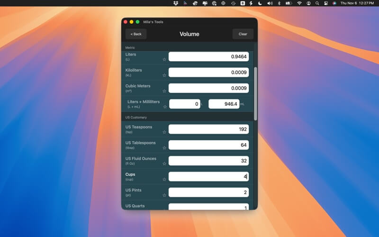Favorite the US Teaspoons star
Screen dimensions: 379x237
[x=164, y=132]
